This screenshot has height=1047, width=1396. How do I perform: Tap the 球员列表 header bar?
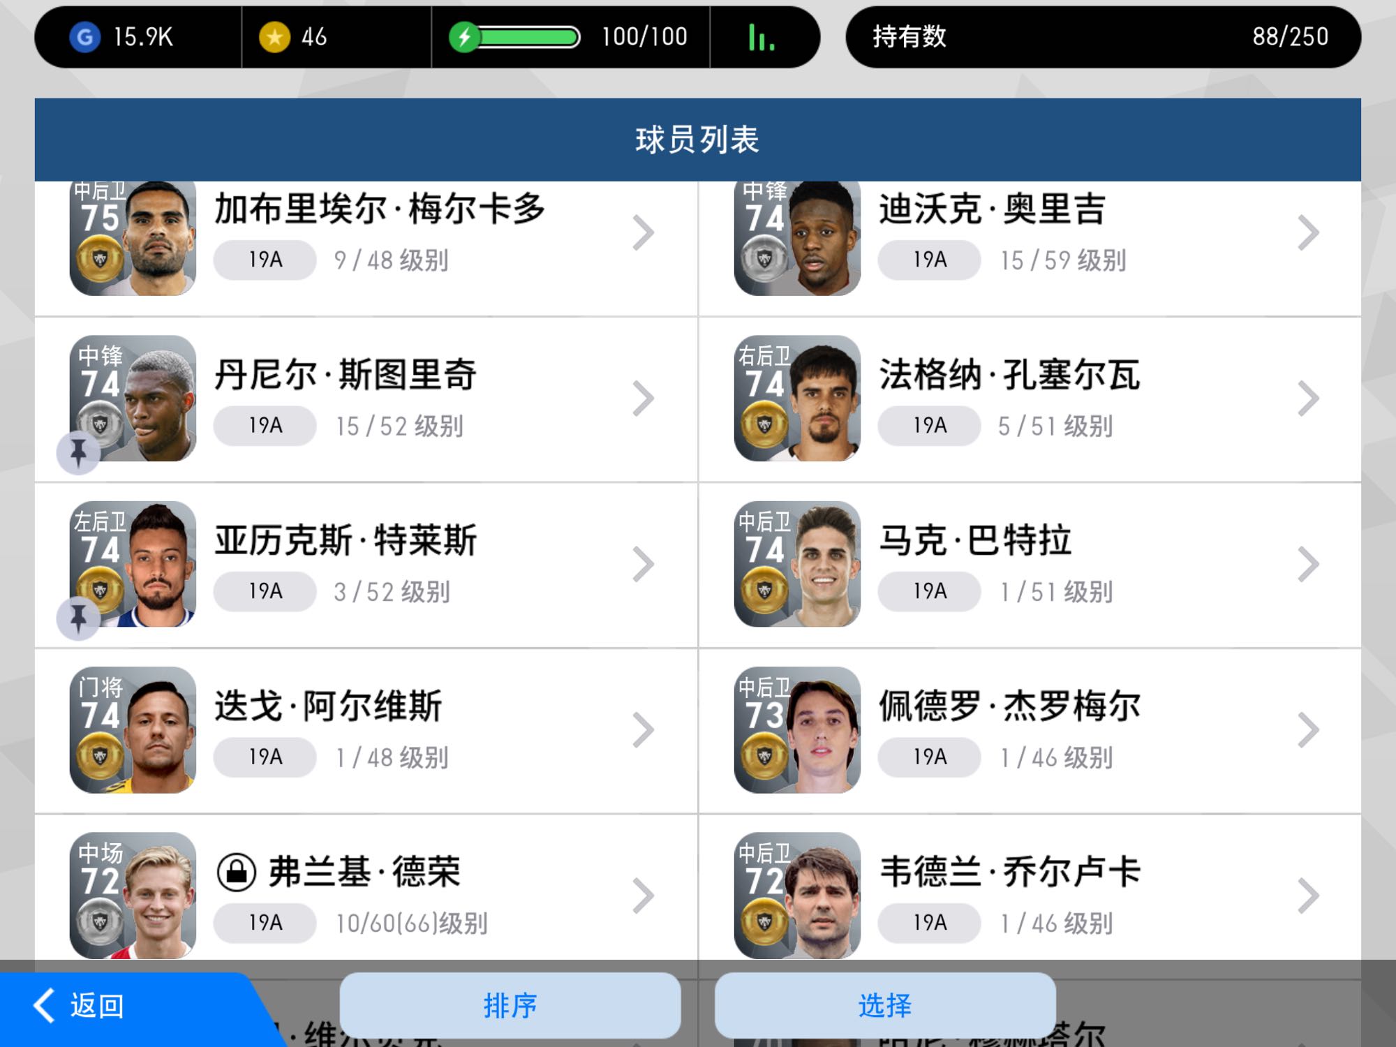(698, 140)
